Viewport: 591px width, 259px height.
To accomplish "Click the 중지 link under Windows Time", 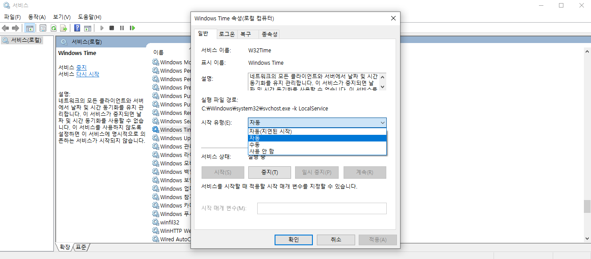I will point(81,67).
